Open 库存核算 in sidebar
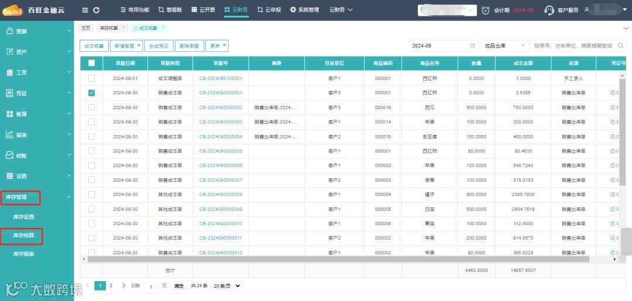This screenshot has width=632, height=301. [x=24, y=236]
